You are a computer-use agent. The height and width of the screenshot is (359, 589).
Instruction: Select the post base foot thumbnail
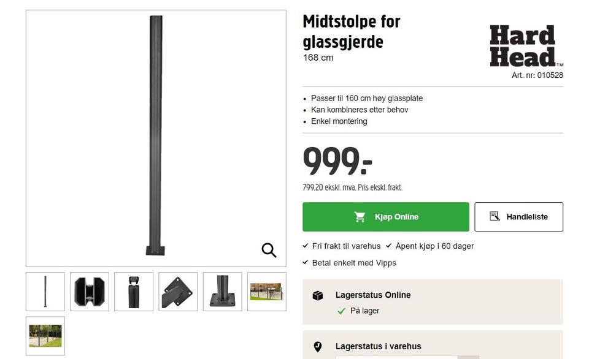[x=222, y=292]
